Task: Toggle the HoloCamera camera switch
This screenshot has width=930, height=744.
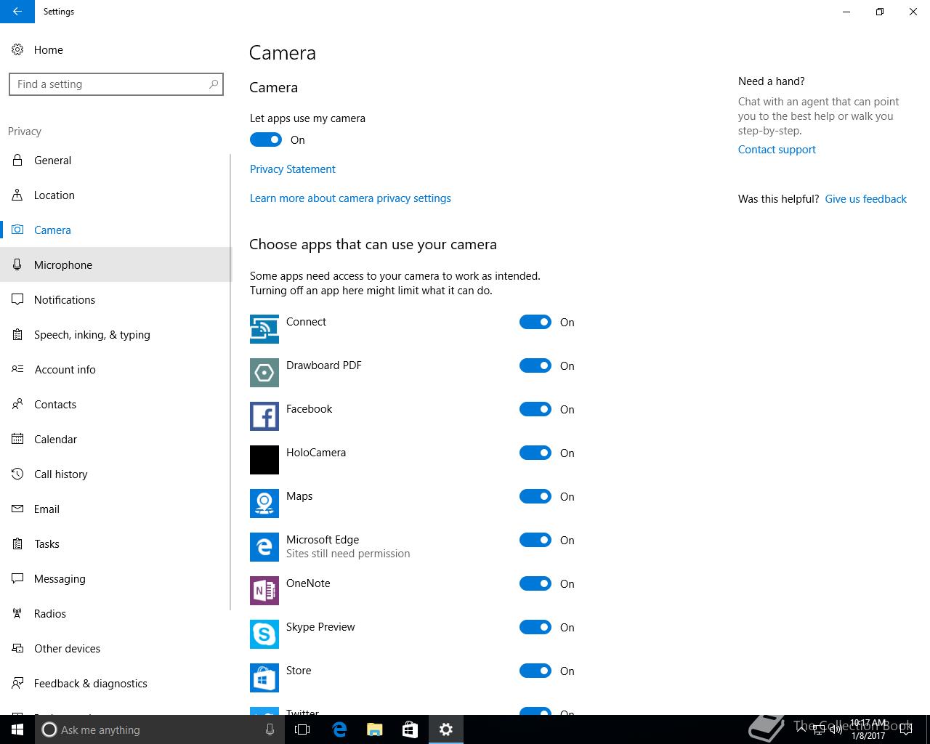Action: pyautogui.click(x=535, y=453)
